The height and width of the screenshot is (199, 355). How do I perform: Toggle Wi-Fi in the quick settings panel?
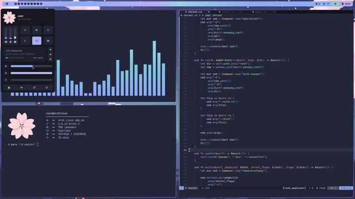pos(26,30)
